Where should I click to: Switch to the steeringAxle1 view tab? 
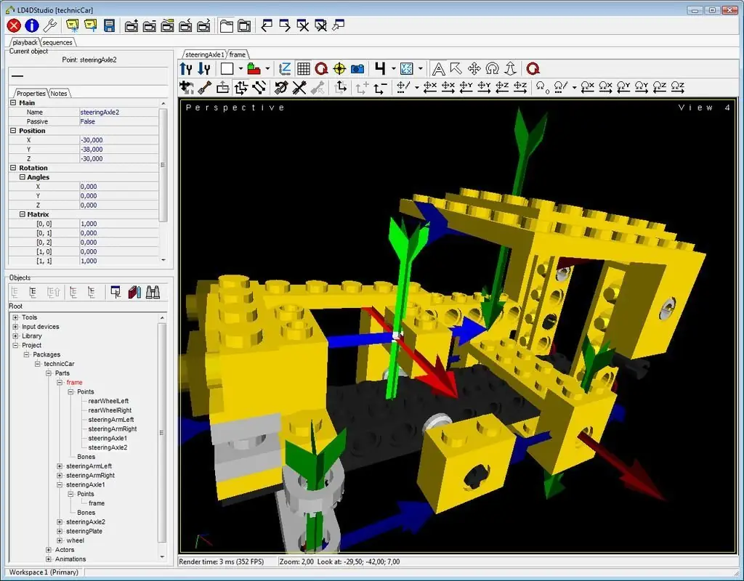[204, 54]
